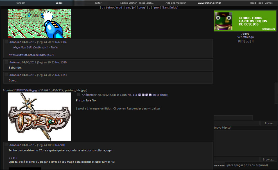Open the Tuiter tab
The height and width of the screenshot is (170, 278).
click(x=98, y=3)
